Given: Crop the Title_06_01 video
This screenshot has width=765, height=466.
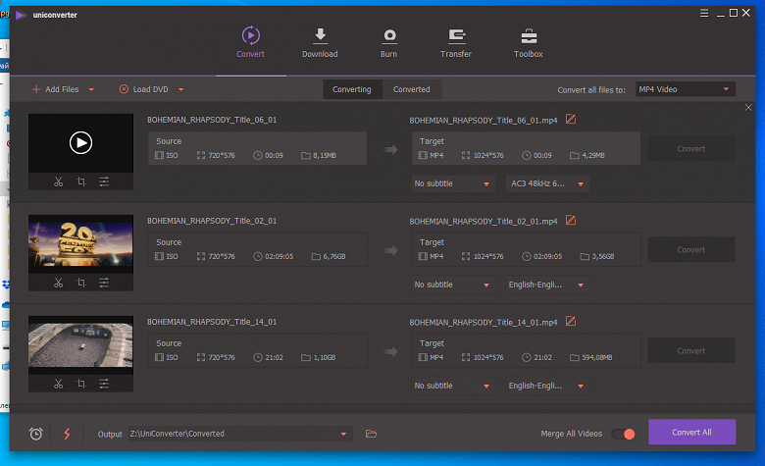Looking at the screenshot, I should [81, 181].
